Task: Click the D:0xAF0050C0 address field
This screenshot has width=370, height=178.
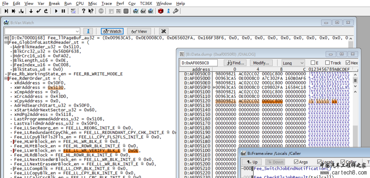Action: [198, 63]
